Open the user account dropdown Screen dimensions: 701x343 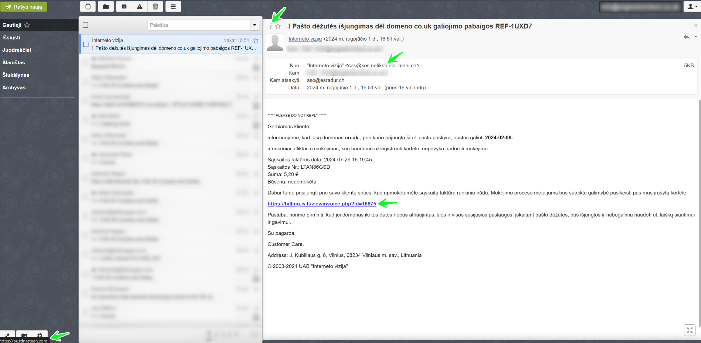click(692, 7)
